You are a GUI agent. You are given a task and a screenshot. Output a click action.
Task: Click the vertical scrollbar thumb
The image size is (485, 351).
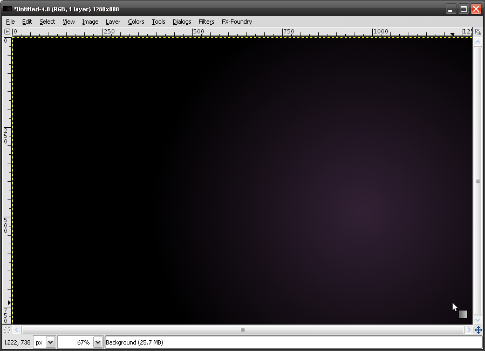coord(478,181)
